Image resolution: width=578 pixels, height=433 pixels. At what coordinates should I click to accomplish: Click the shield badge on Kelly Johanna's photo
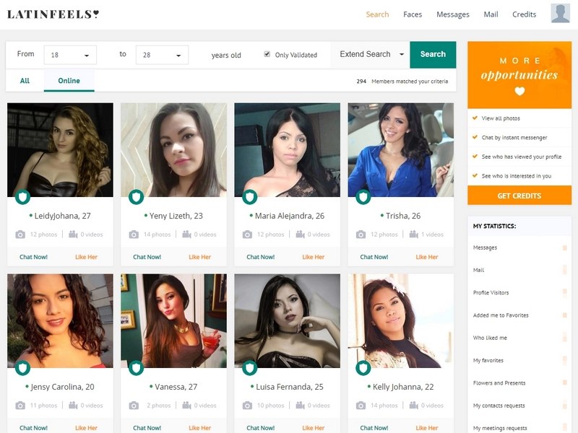363,368
